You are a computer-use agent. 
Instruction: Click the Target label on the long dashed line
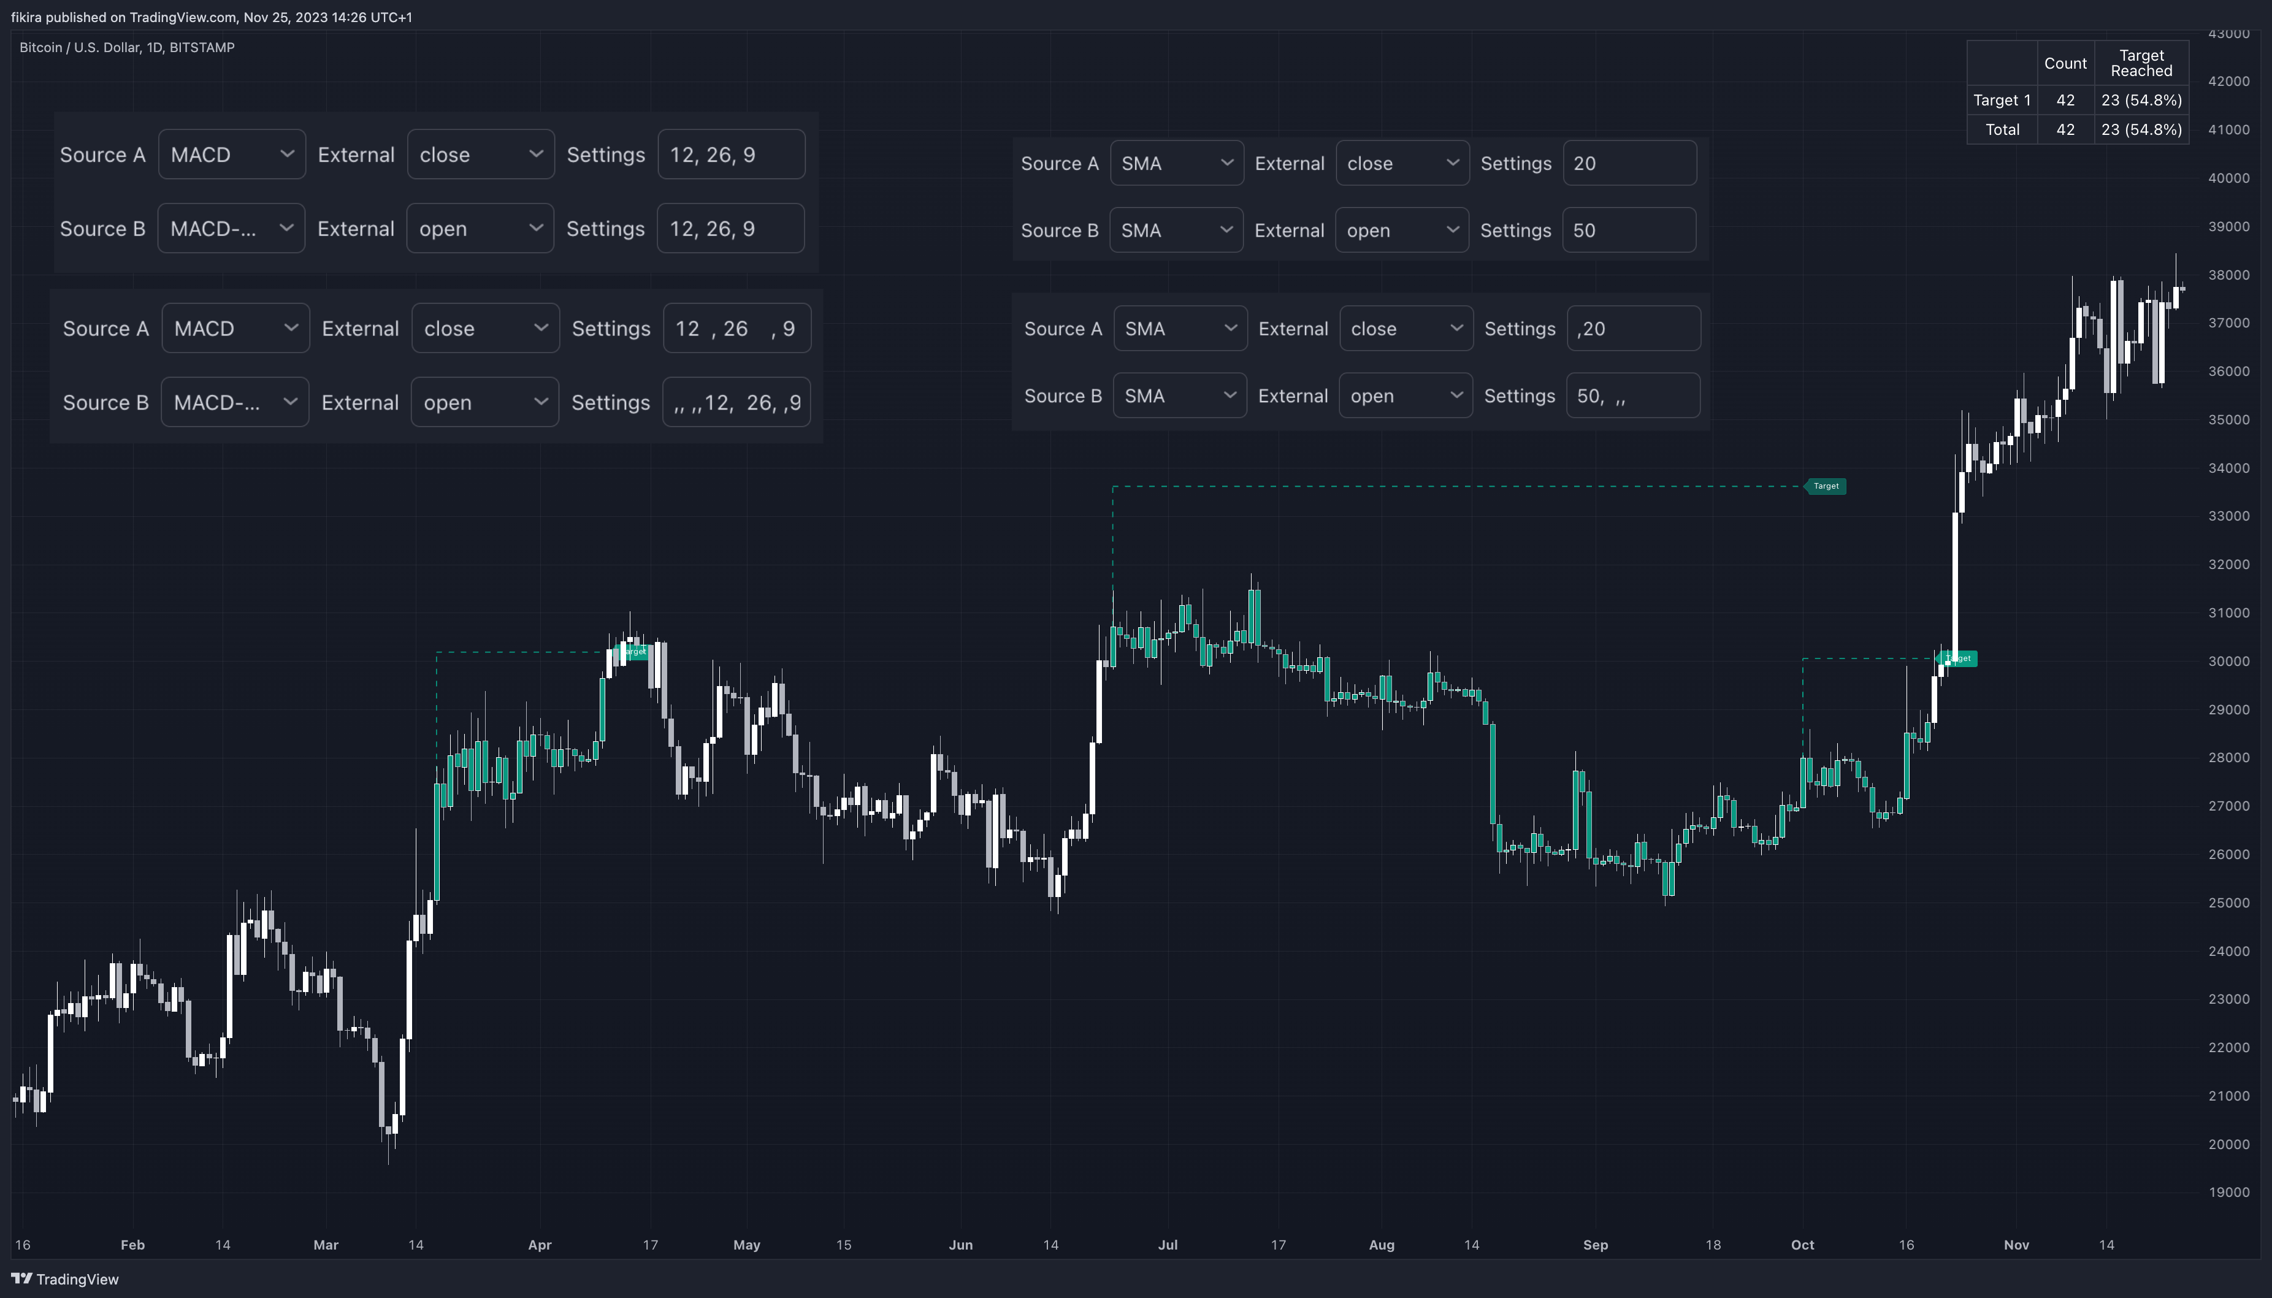tap(1824, 486)
